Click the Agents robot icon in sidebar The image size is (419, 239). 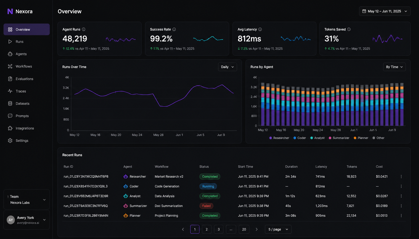pyautogui.click(x=10, y=54)
